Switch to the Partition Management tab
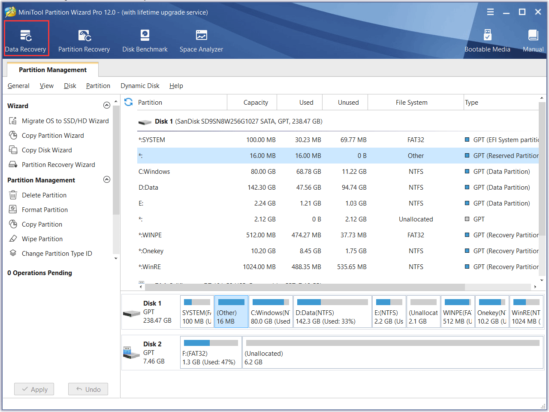 [x=53, y=70]
